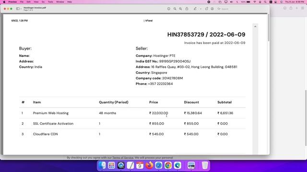Screen dimensions: 307x172
Task: Select the invoice paid date notice
Action: point(214,43)
